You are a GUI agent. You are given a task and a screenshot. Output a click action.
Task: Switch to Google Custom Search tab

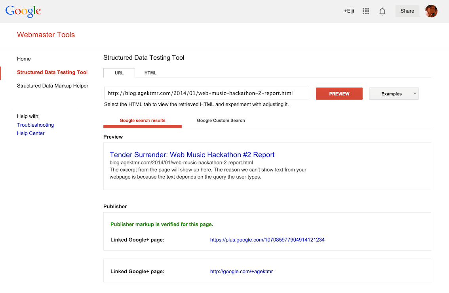tap(221, 120)
